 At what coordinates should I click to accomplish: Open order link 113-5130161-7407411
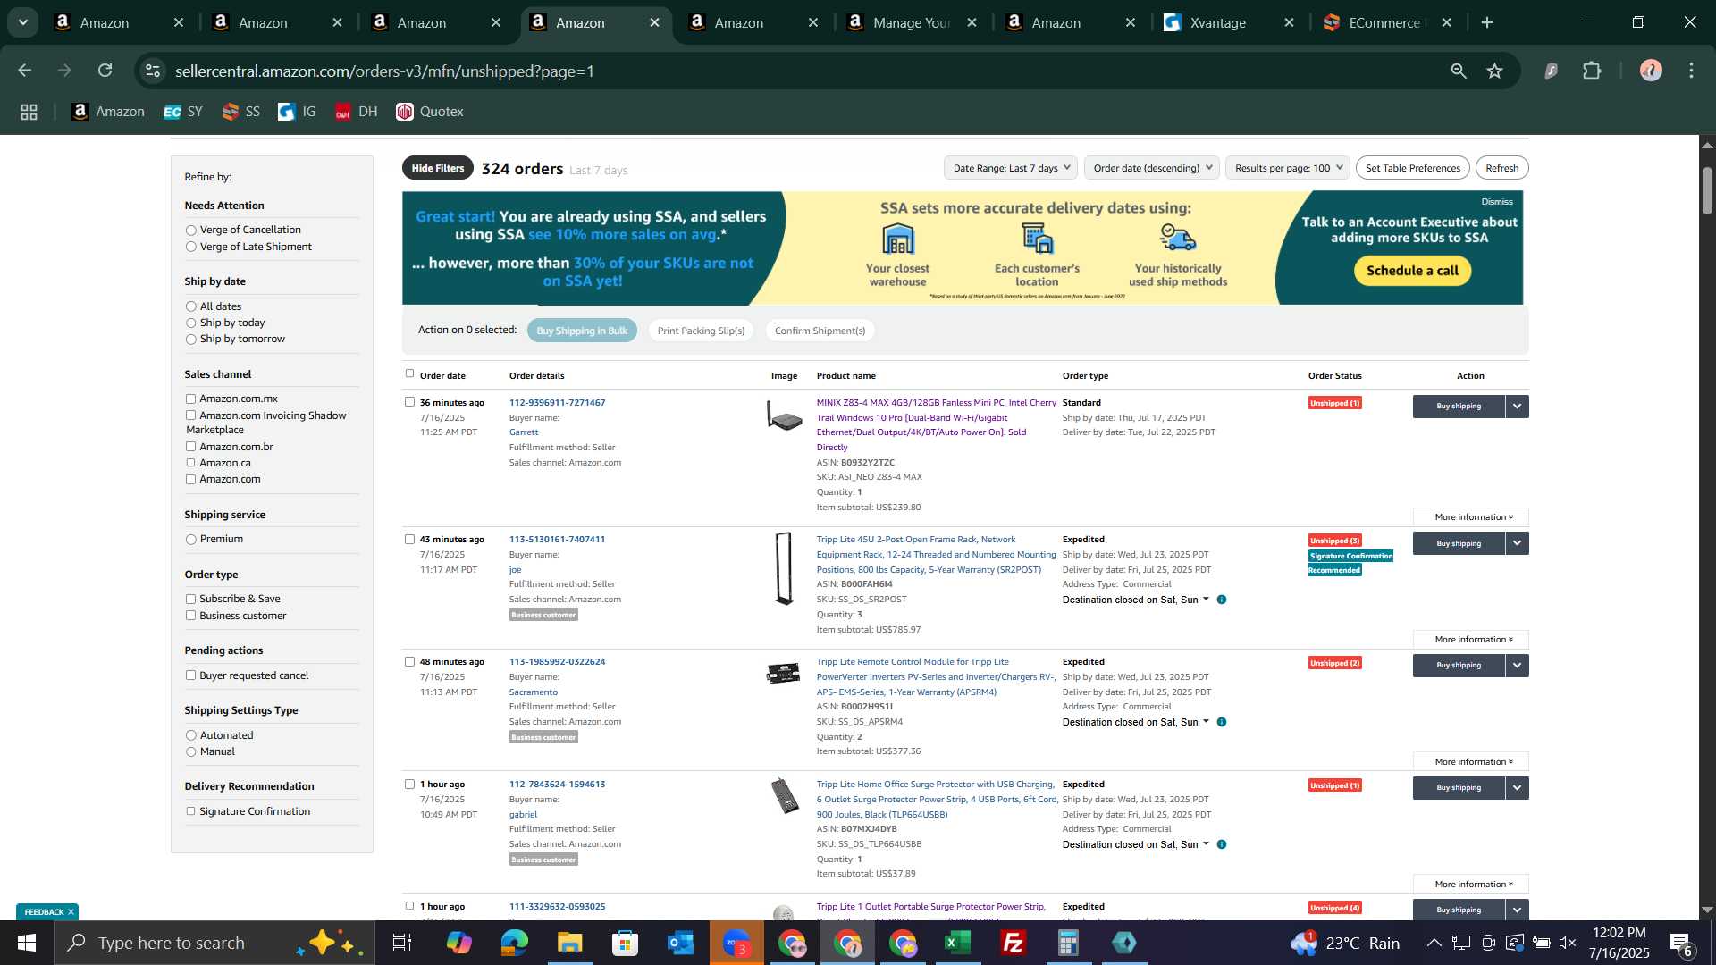[x=557, y=540]
